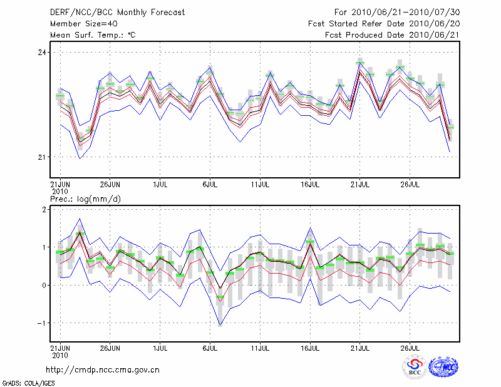Click the NCC globe logo icon
The width and height of the screenshot is (501, 387).
click(443, 367)
